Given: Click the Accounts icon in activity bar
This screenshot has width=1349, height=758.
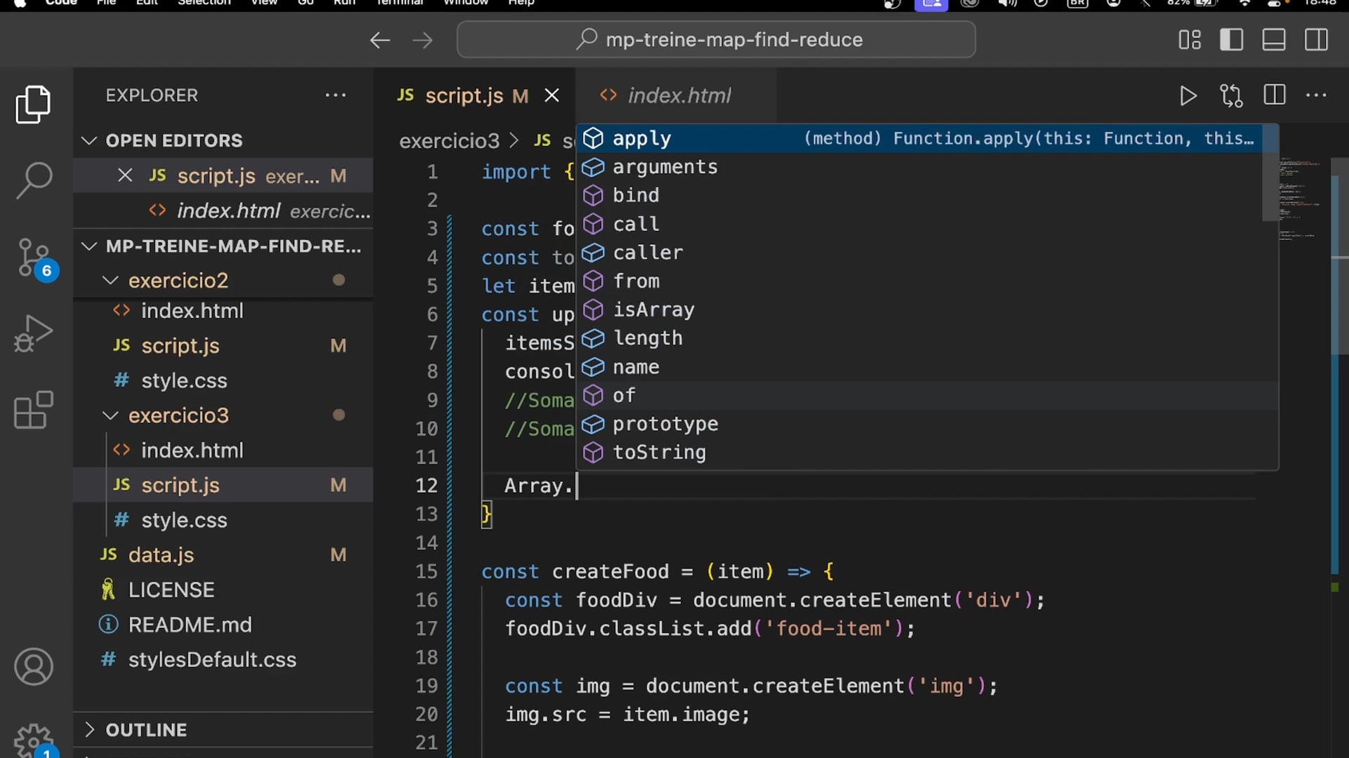Looking at the screenshot, I should pos(33,666).
